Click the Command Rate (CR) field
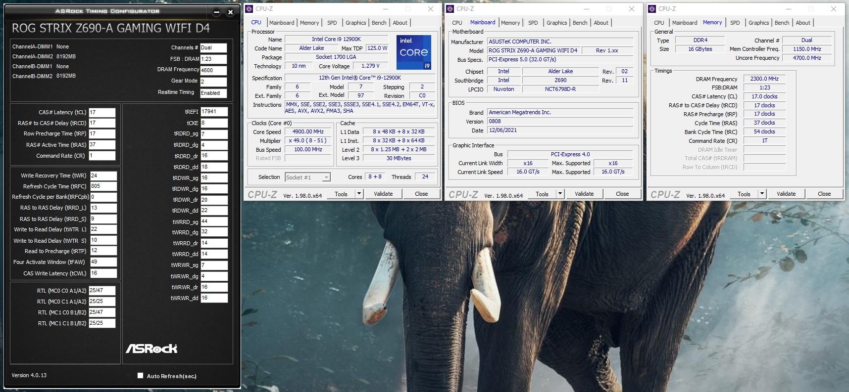The image size is (849, 392). 102,156
